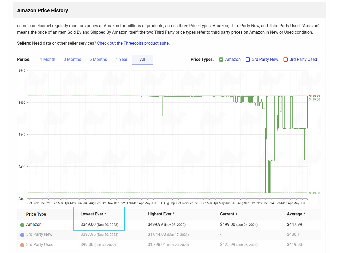Select the 1 Month period tab

coord(47,60)
